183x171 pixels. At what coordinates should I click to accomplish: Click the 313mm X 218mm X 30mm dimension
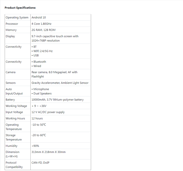click(49, 152)
